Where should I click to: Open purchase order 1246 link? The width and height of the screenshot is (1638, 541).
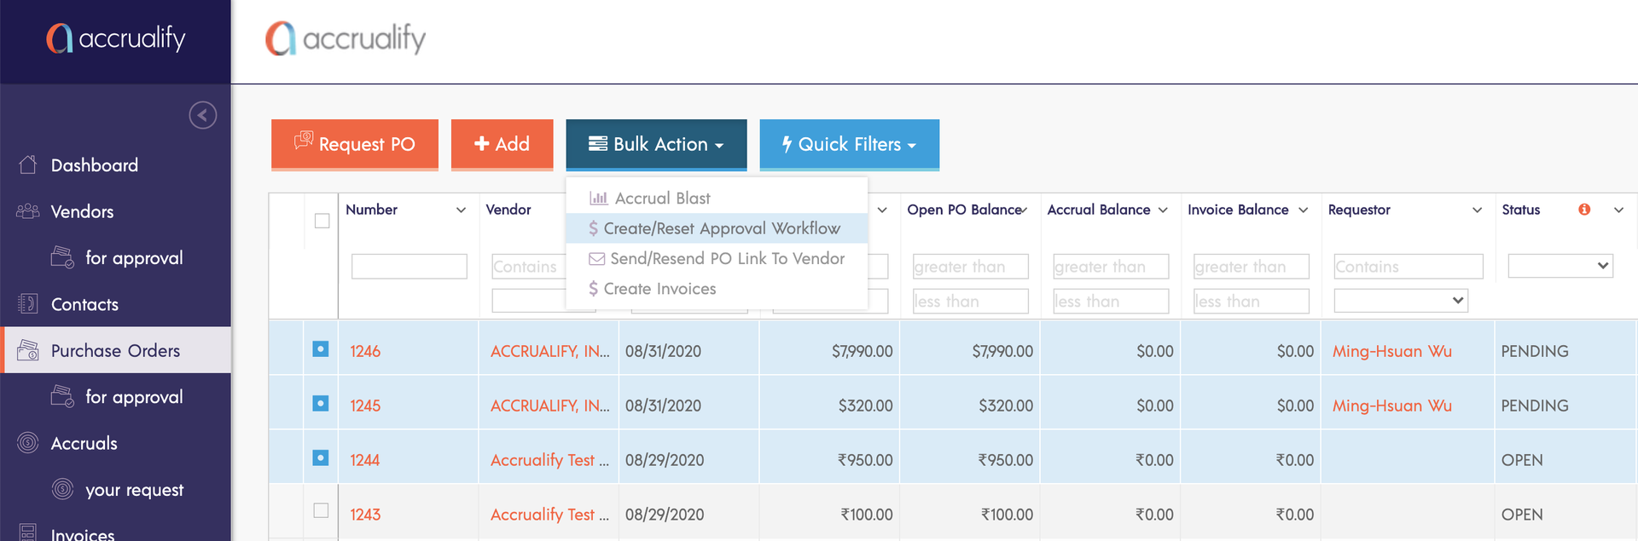[x=365, y=351]
